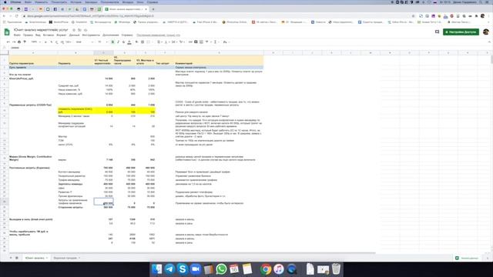This screenshot has width=493, height=277.
Task: Click the browser Back button
Action: pyautogui.click(x=4, y=16)
